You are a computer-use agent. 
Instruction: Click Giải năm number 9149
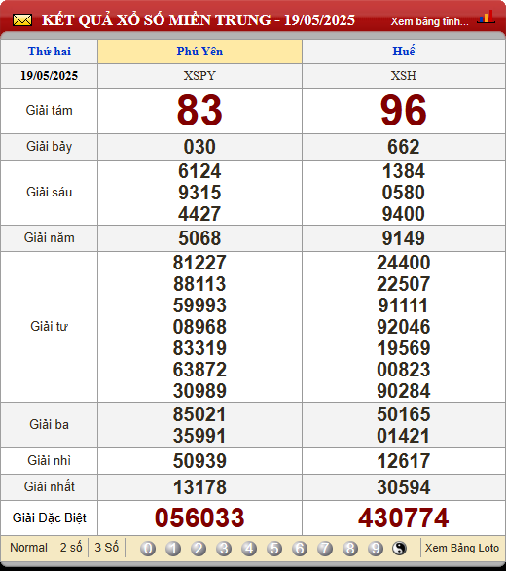pyautogui.click(x=404, y=238)
